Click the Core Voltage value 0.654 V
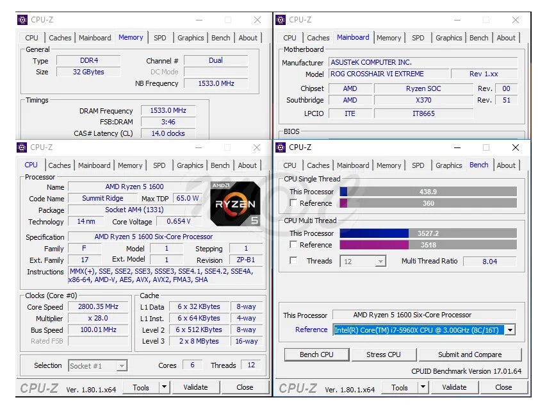 tap(179, 221)
